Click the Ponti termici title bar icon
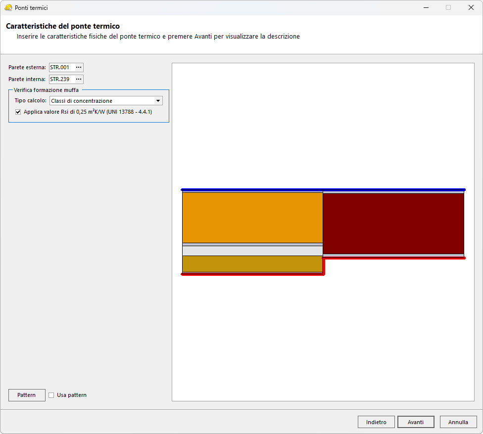This screenshot has width=483, height=434. (x=8, y=8)
